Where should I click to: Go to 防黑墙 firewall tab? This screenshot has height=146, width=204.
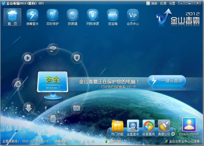point(72,17)
